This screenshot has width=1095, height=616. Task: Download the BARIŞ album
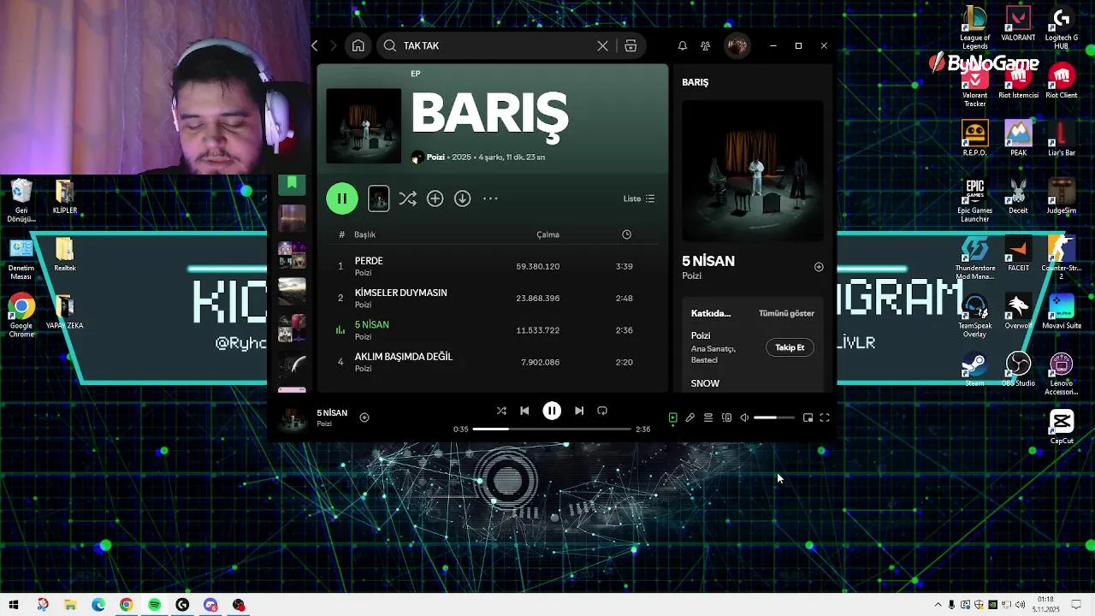click(x=462, y=198)
